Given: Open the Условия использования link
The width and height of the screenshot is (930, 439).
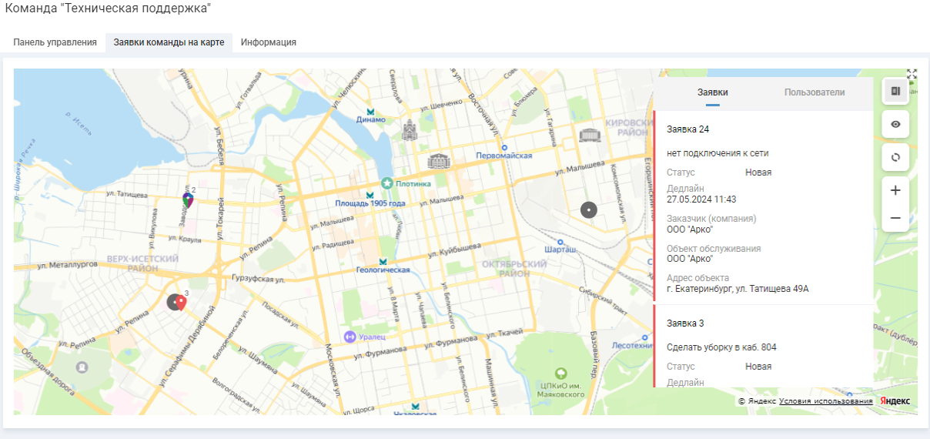Looking at the screenshot, I should (825, 401).
